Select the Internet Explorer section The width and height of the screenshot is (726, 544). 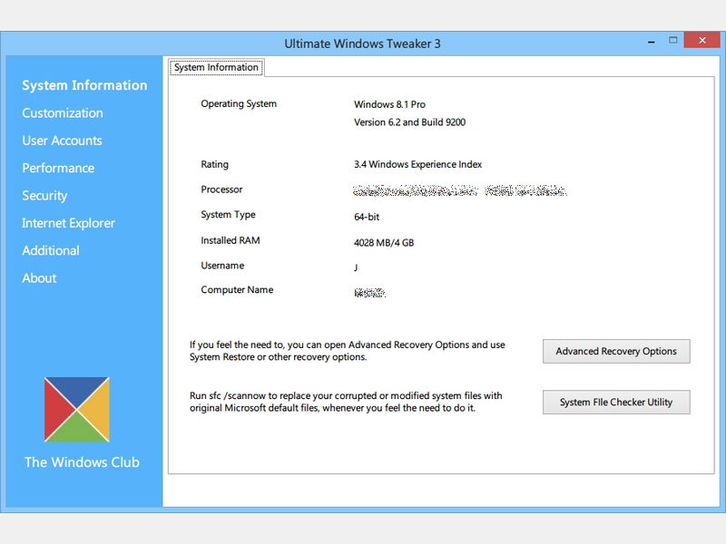coord(68,223)
